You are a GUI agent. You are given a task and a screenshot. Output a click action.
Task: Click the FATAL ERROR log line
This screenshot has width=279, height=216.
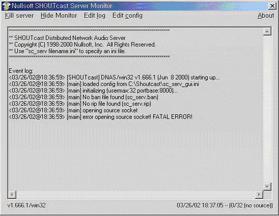point(100,117)
